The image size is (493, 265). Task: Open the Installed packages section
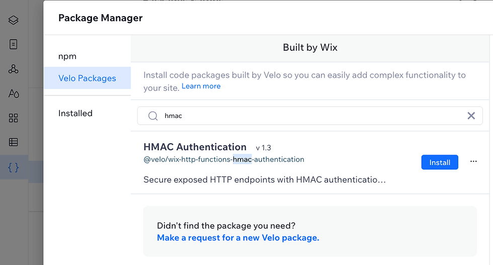point(75,113)
